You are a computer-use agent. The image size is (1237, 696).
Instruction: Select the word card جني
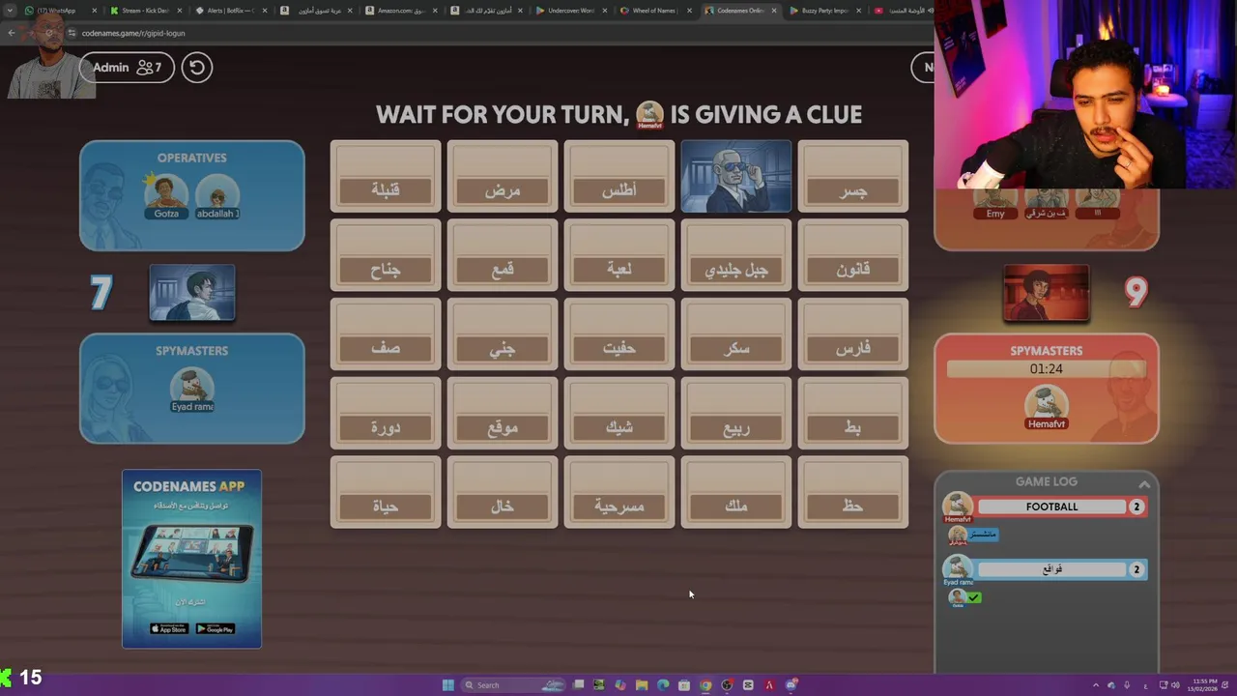503,334
